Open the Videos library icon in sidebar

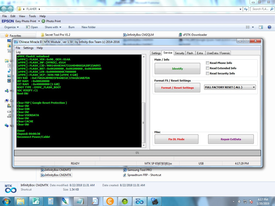tap(9, 81)
